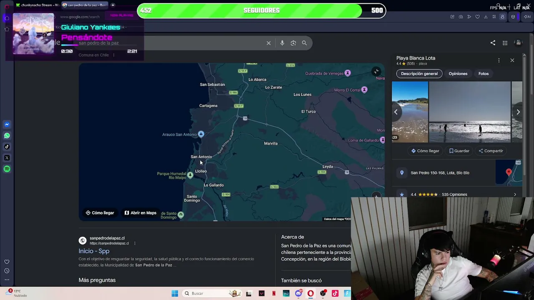This screenshot has height=300, width=534.
Task: Share the search results page
Action: tap(493, 43)
